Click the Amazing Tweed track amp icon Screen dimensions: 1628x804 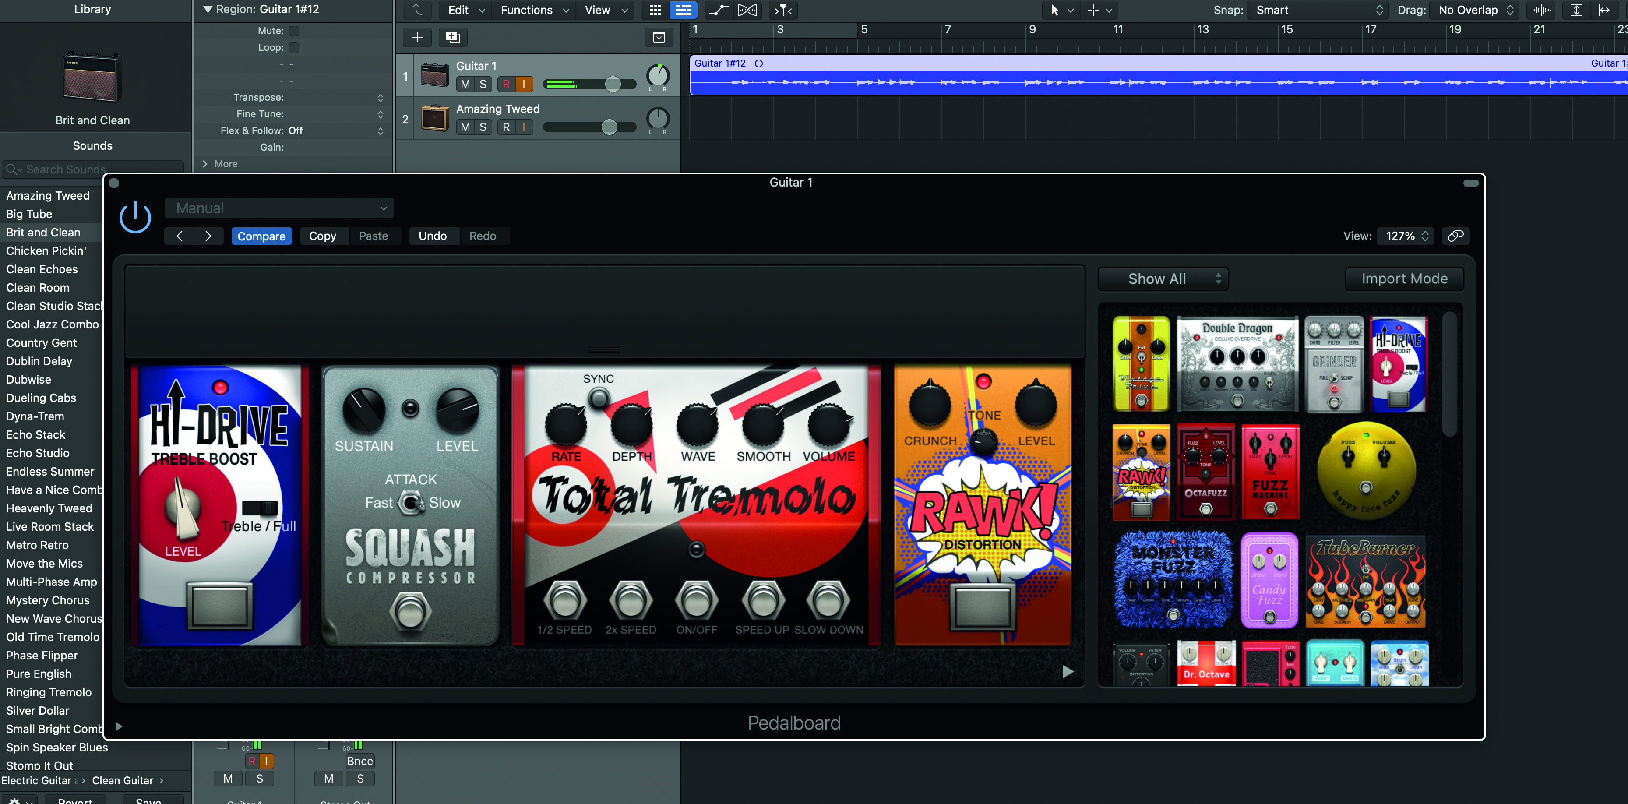click(435, 118)
